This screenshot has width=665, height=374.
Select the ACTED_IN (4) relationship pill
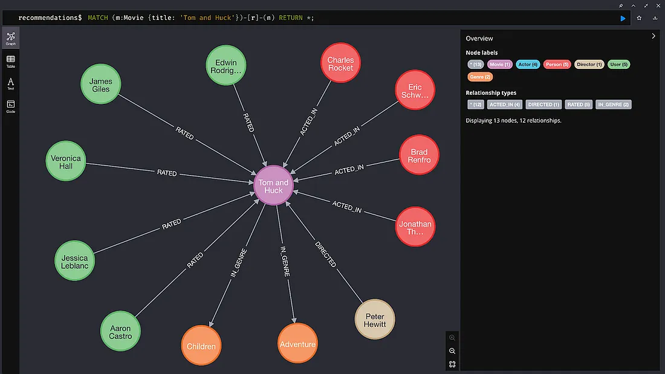[x=504, y=105]
